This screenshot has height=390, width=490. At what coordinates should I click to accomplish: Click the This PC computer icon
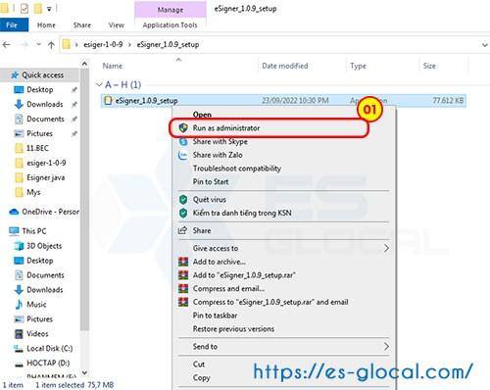[14, 231]
